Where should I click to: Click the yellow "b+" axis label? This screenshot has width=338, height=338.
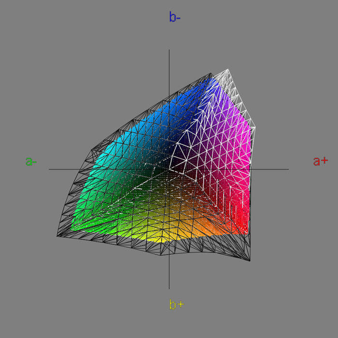(x=177, y=304)
